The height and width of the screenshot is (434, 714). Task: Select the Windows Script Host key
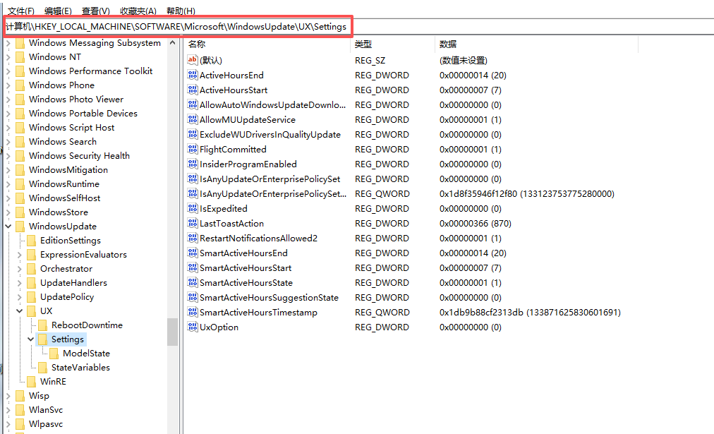pyautogui.click(x=71, y=128)
